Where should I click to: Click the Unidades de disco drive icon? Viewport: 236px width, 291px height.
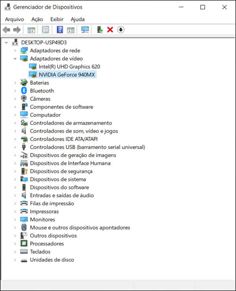tap(24, 260)
